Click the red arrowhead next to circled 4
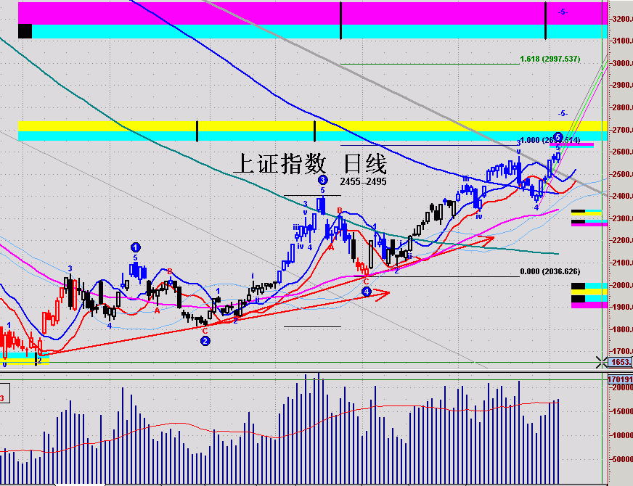 [x=383, y=295]
